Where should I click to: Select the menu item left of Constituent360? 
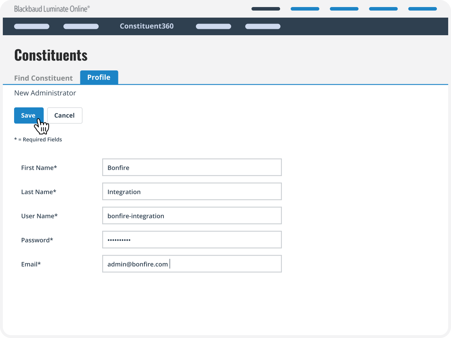point(81,26)
